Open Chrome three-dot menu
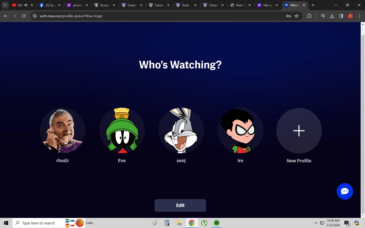This screenshot has width=365, height=228. pyautogui.click(x=359, y=16)
